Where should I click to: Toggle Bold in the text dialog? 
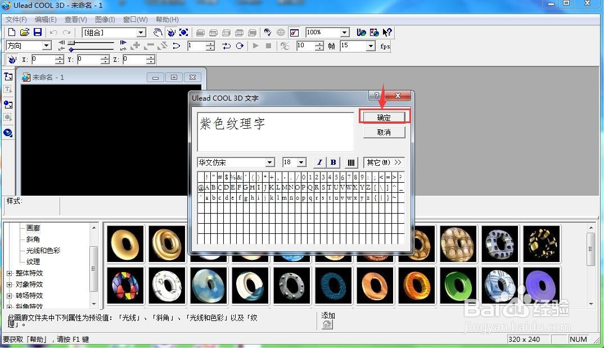(x=333, y=162)
